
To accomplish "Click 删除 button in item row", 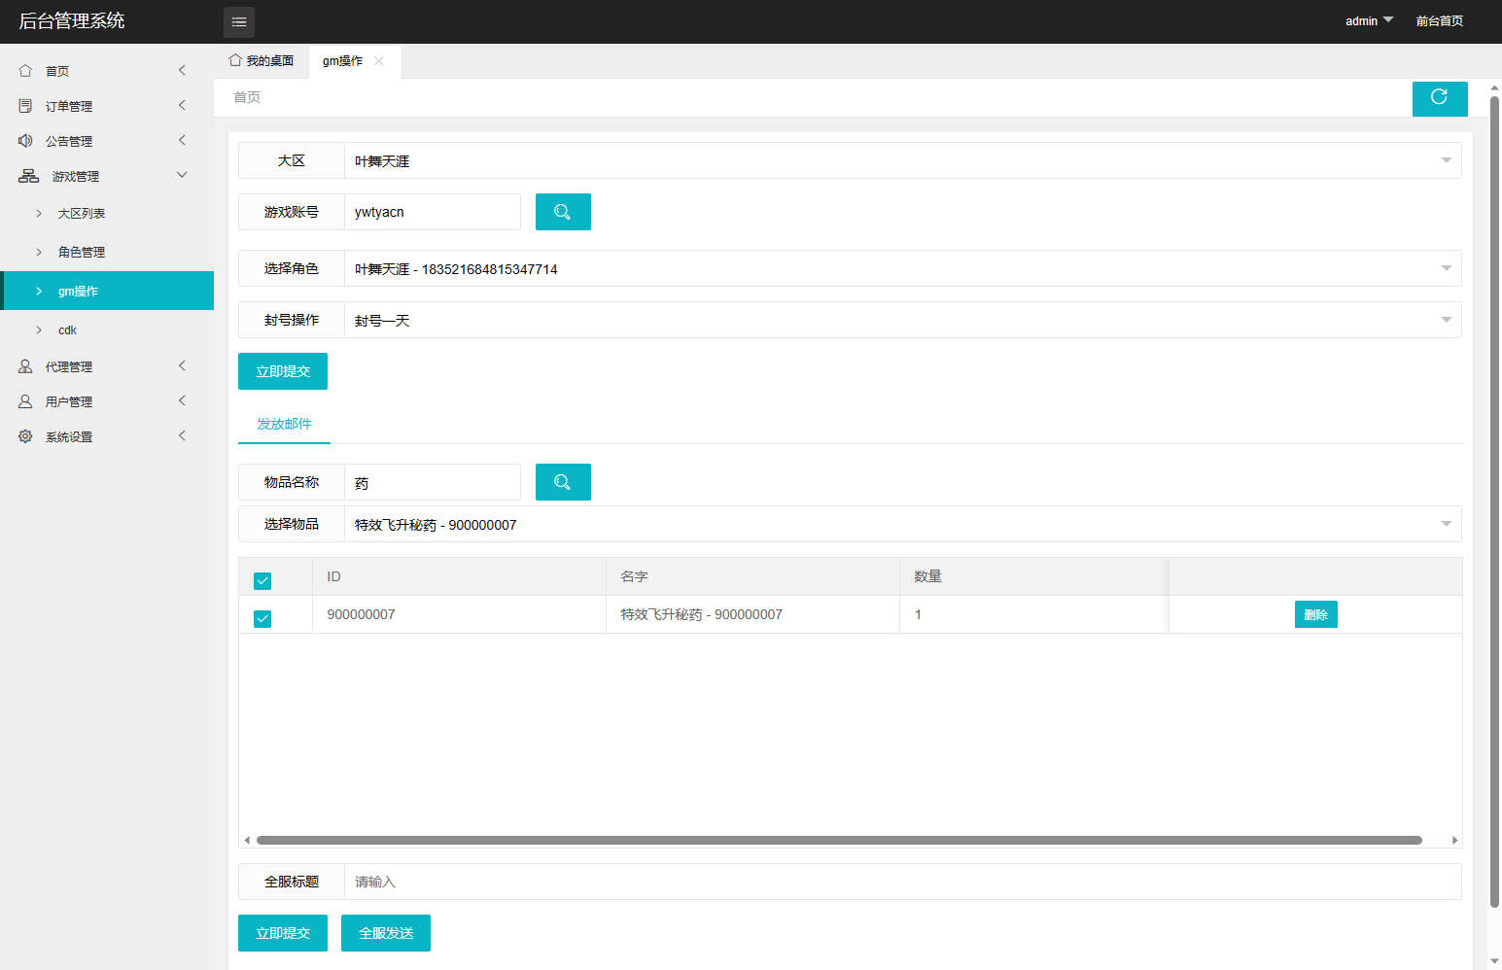I will (1316, 614).
